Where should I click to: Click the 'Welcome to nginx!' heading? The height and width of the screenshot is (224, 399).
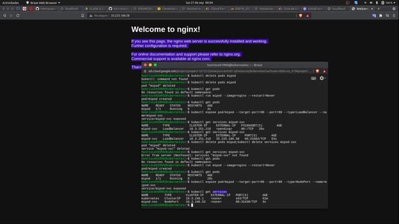click(166, 29)
